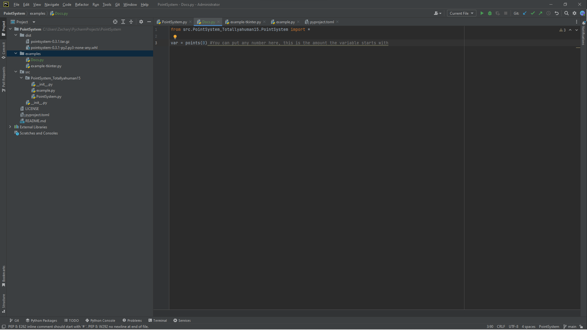Toggle the Commit tool window
Screen dimensions: 587x330
click(x=4, y=50)
